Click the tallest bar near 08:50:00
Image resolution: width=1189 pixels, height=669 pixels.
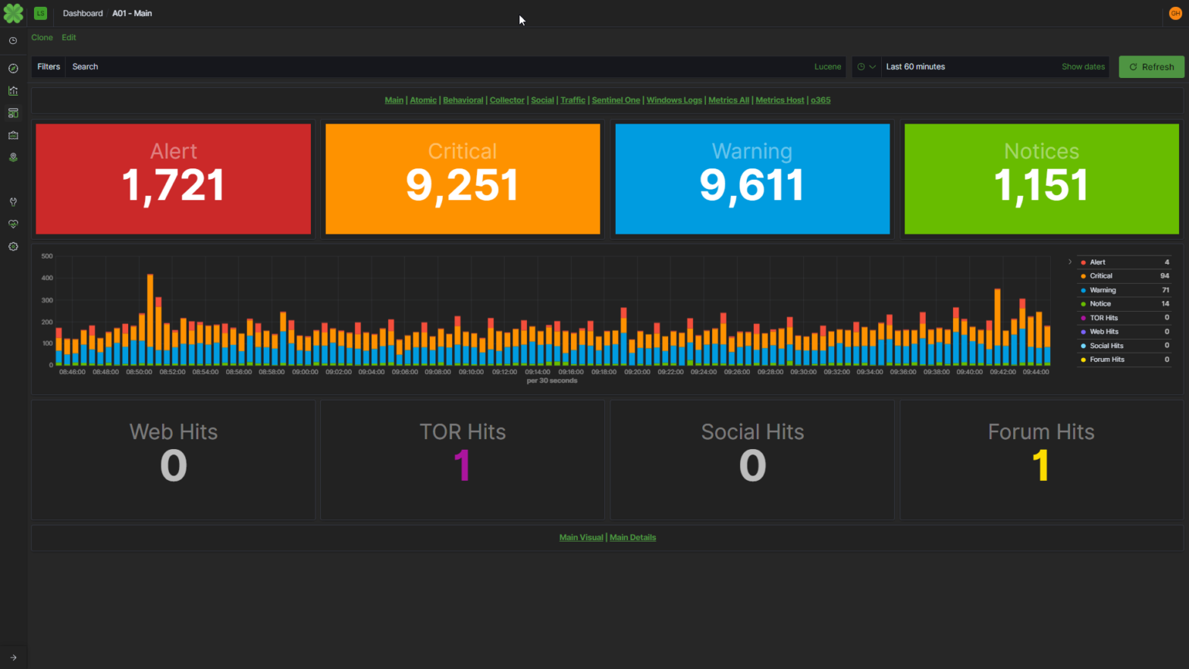pyautogui.click(x=150, y=319)
